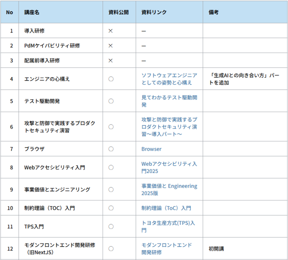Click the 「生成AIとの向き合い方」パートを追加 remark
The image size is (288, 260).
(x=244, y=79)
